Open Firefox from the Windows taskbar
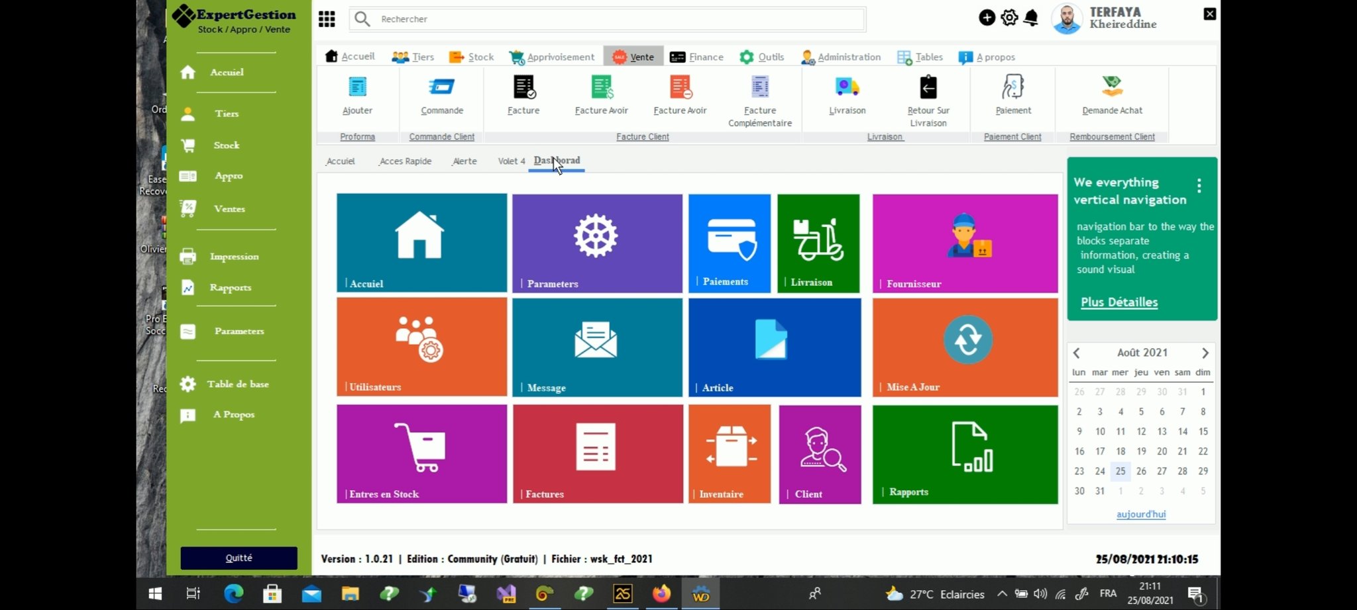 (x=661, y=593)
